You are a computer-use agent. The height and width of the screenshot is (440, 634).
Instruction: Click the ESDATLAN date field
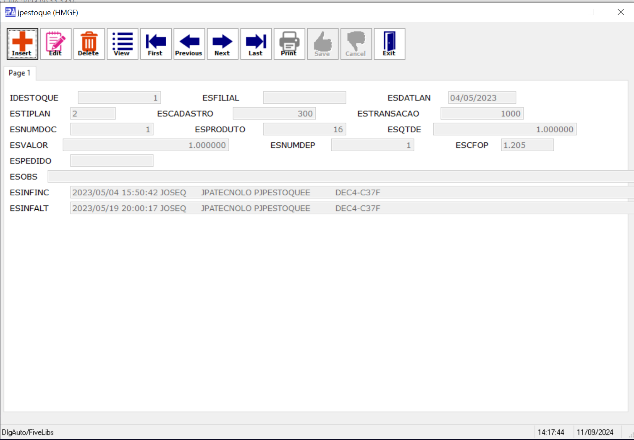point(482,98)
